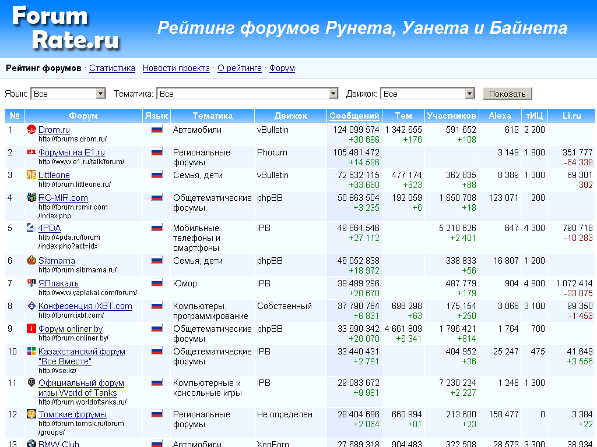Click the Russian flag in E1.ru row
This screenshot has width=597, height=447.
(x=157, y=152)
